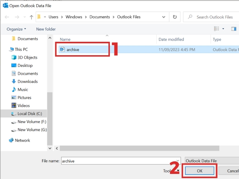The width and height of the screenshot is (239, 179).
Task: Click the Search Outlook Files field
Action: pos(211,17)
